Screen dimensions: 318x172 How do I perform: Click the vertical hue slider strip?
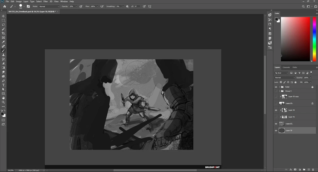(x=314, y=39)
